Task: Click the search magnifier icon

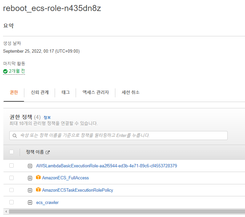Action: (x=15, y=136)
